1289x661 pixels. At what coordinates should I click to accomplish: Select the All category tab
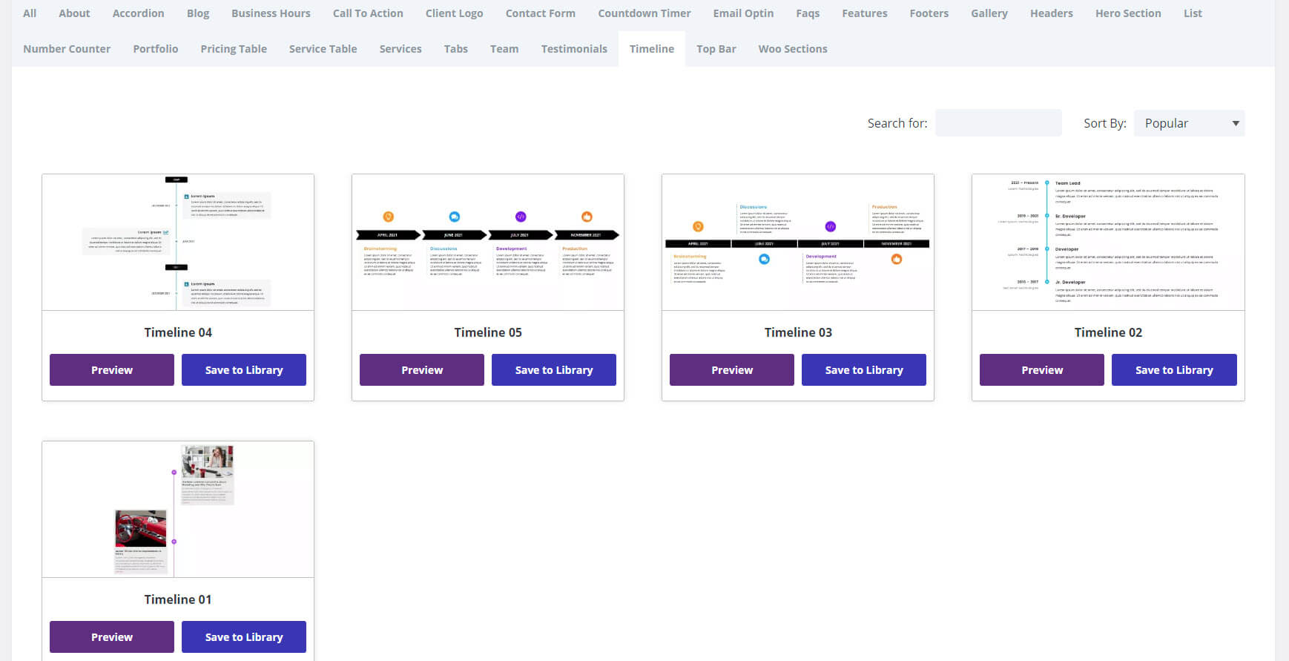click(30, 13)
